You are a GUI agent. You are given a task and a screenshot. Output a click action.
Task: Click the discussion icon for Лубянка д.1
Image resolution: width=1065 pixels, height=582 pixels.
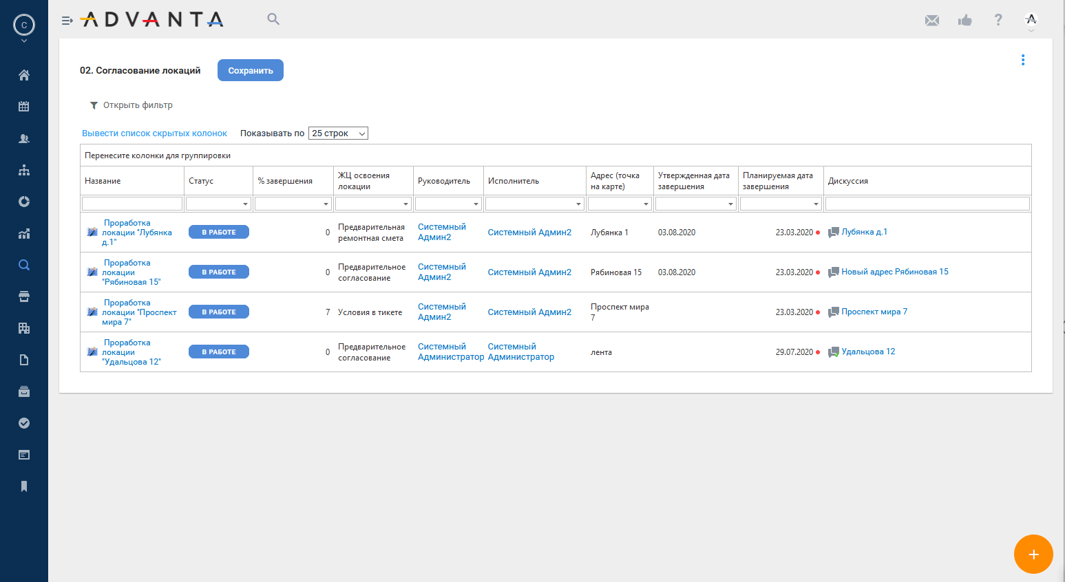point(833,233)
